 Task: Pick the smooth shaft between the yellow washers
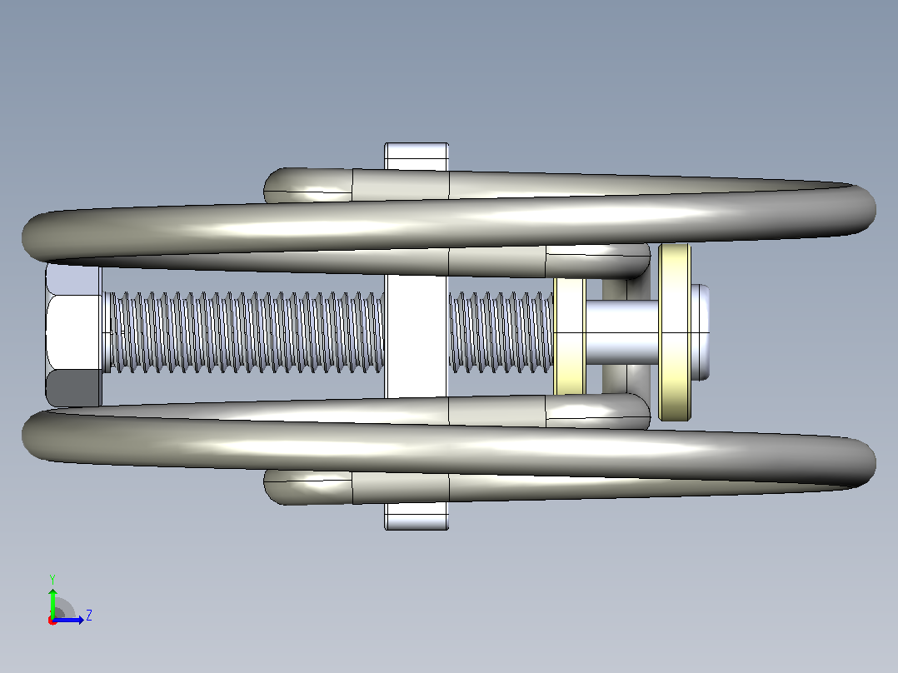621,333
